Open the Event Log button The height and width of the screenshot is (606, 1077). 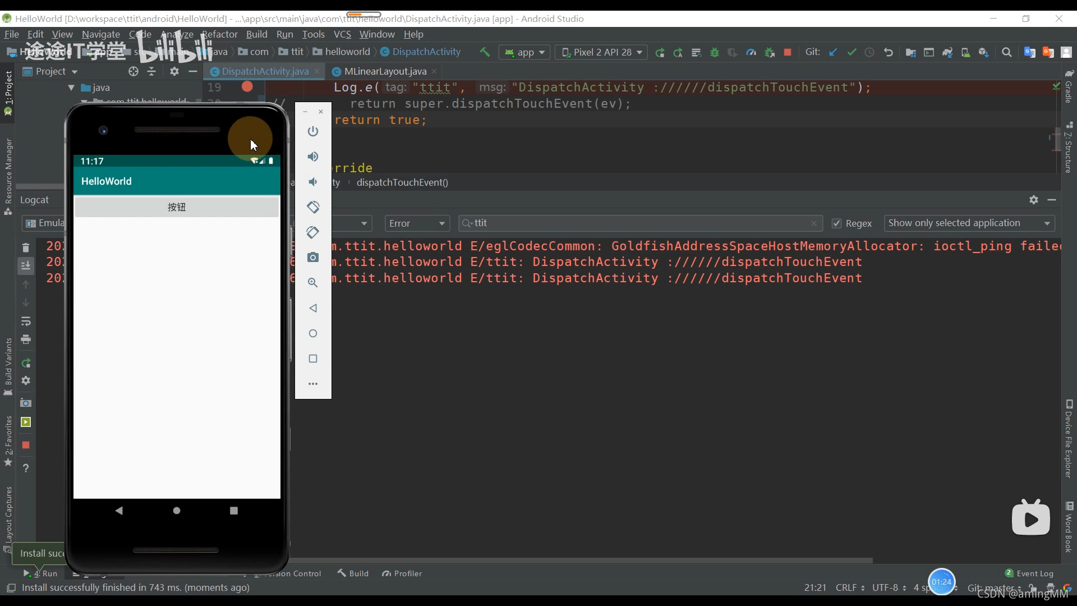coord(1029,573)
